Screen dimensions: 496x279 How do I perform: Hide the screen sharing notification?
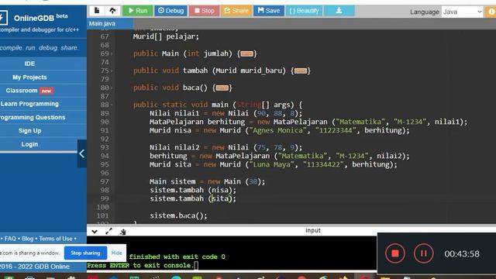click(x=116, y=253)
